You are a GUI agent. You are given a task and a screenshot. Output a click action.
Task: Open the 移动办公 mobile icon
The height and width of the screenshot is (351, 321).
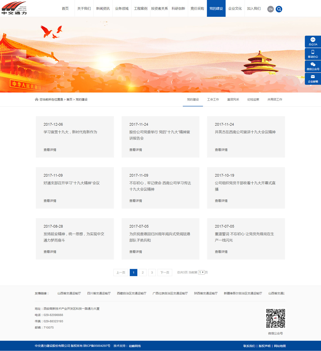click(x=313, y=54)
